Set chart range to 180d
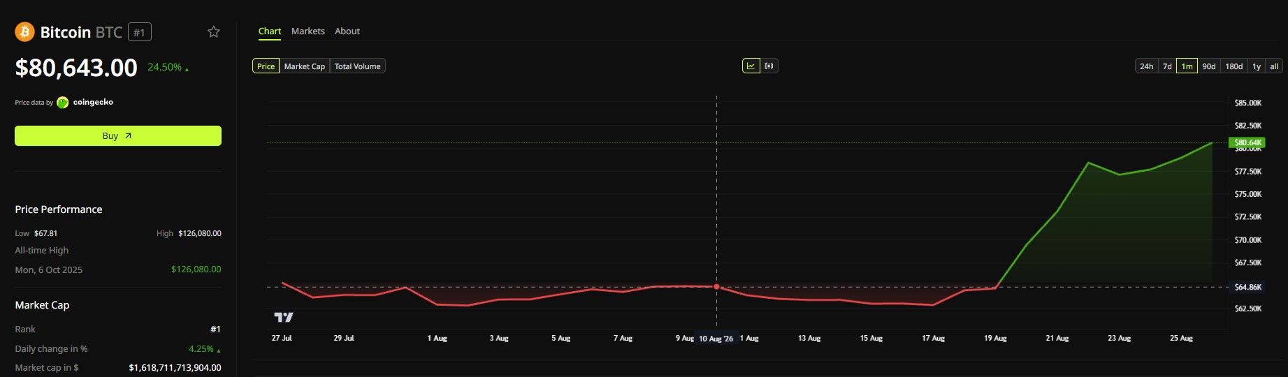1288x377 pixels. pyautogui.click(x=1234, y=66)
